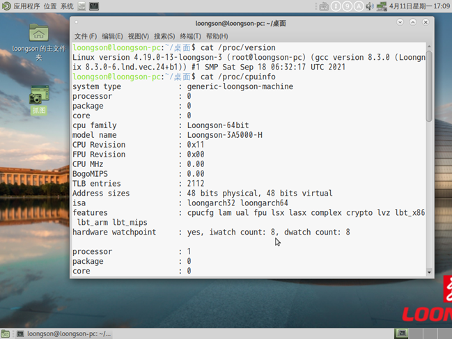Launch the 抓图 screenshot desktop icon
The image size is (452, 339).
(39, 96)
